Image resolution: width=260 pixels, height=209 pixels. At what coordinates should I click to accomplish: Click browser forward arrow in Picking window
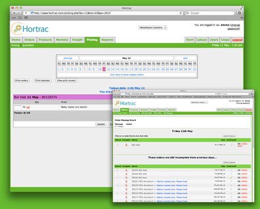(19, 13)
